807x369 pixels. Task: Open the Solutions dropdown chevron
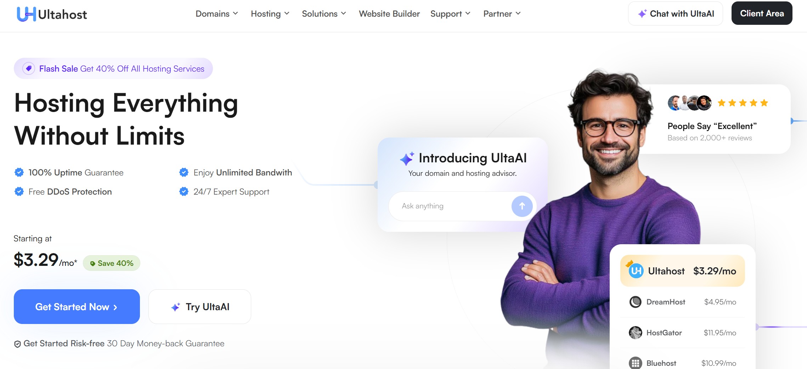point(343,14)
